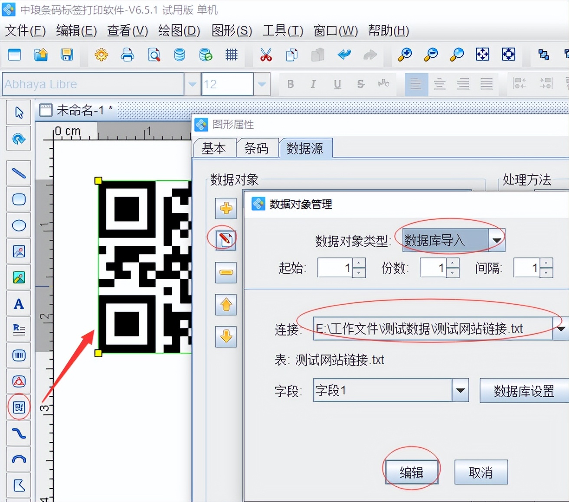Select the 未命名-1 document tab
This screenshot has width=569, height=502.
76,110
